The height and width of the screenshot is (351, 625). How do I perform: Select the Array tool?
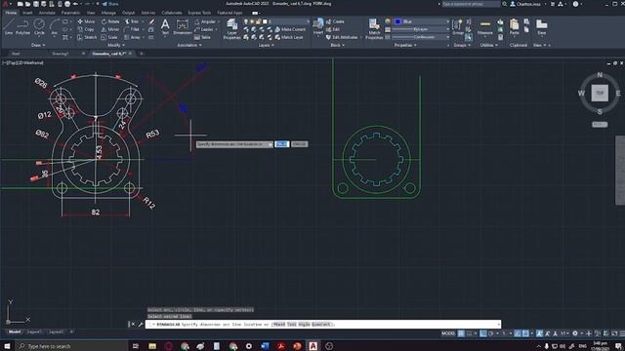(x=133, y=37)
